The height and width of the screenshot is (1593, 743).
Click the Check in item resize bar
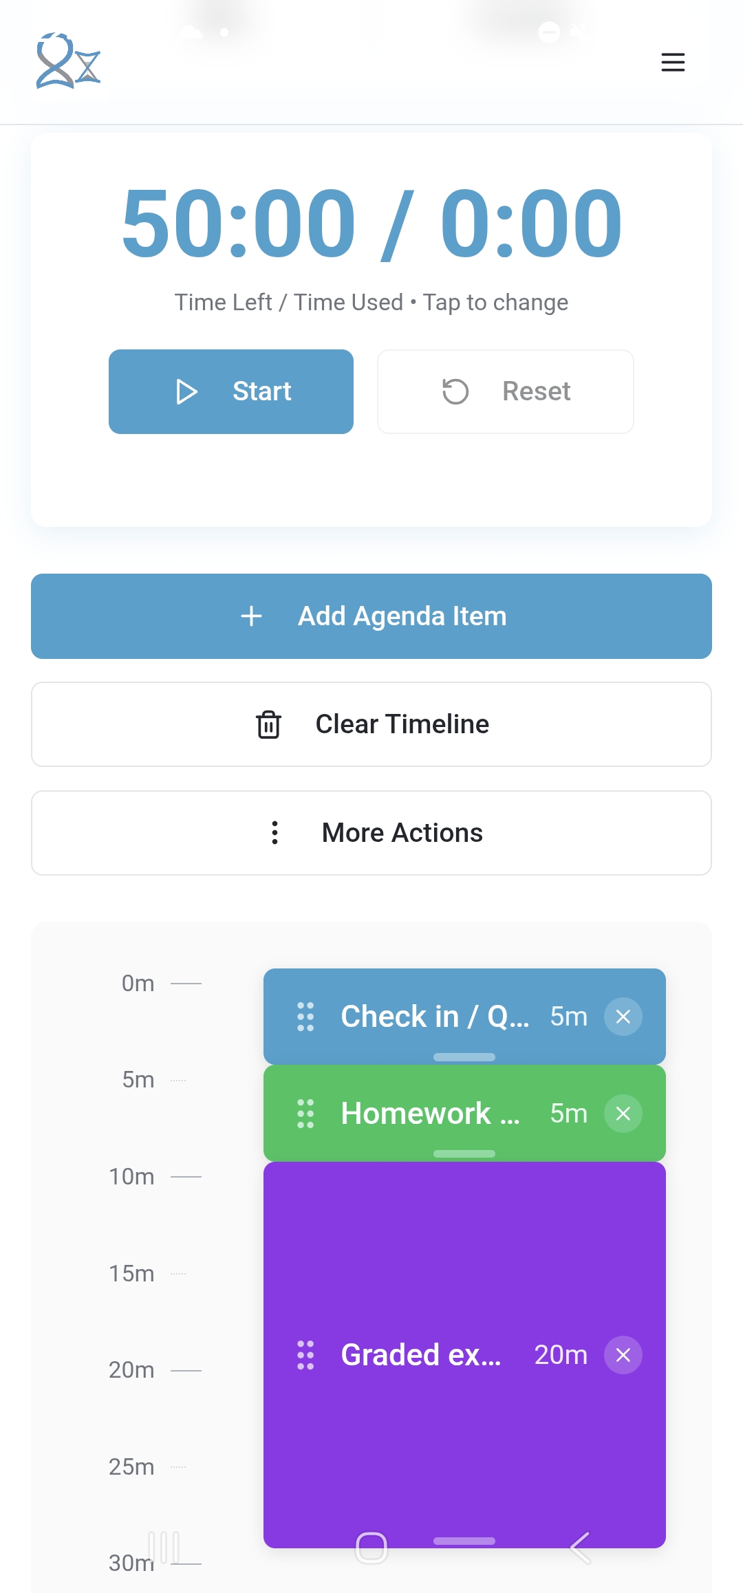pyautogui.click(x=464, y=1057)
